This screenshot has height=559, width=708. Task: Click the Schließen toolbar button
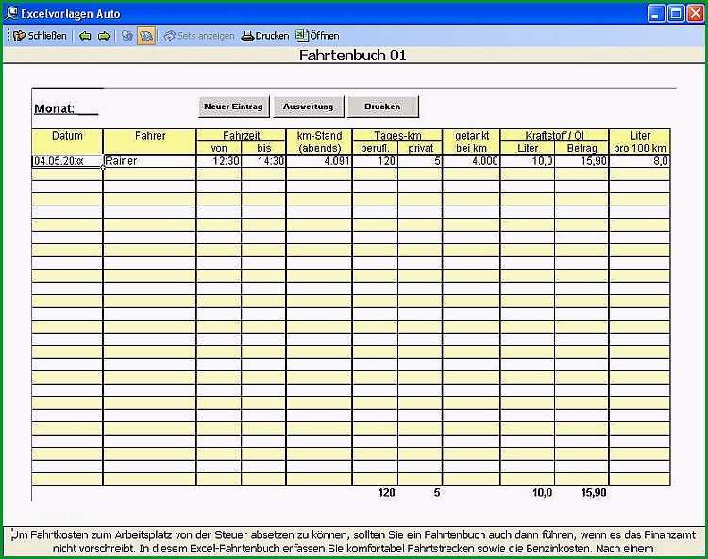(x=40, y=36)
